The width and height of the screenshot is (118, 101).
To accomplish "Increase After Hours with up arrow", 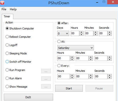I will click(82, 32).
